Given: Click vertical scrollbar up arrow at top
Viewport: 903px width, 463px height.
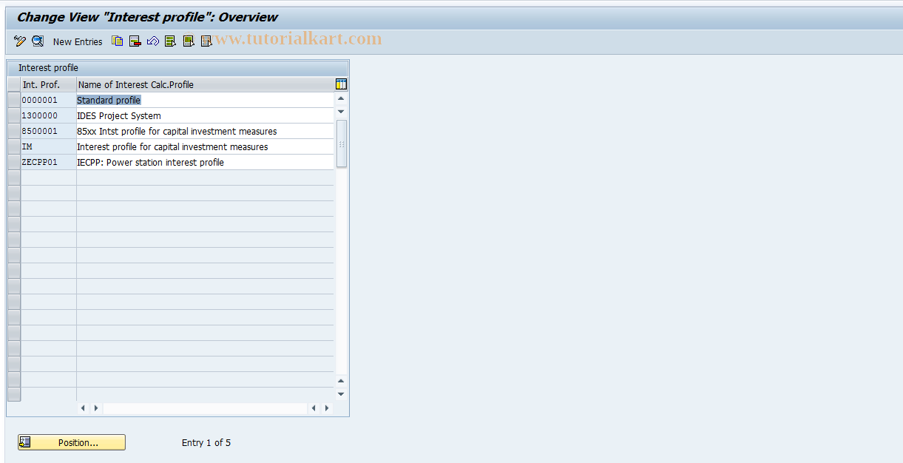Looking at the screenshot, I should click(341, 98).
